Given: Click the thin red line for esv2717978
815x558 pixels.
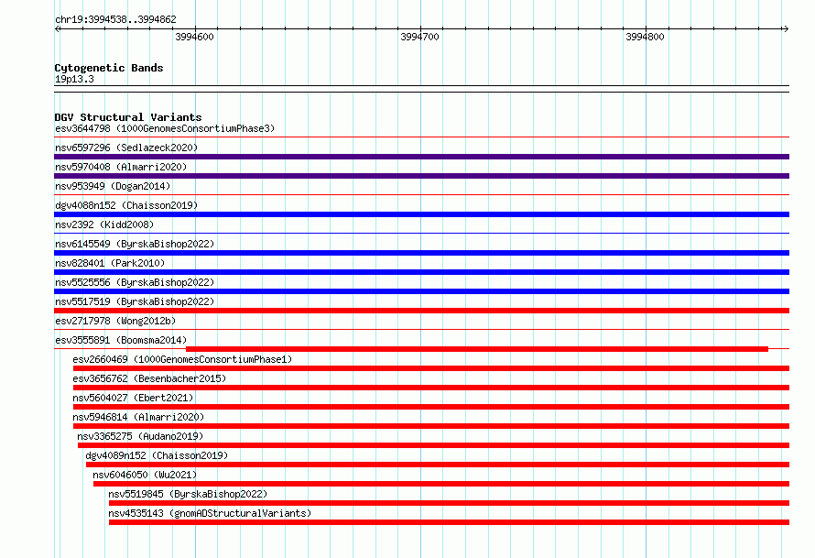Looking at the screenshot, I should (421, 330).
